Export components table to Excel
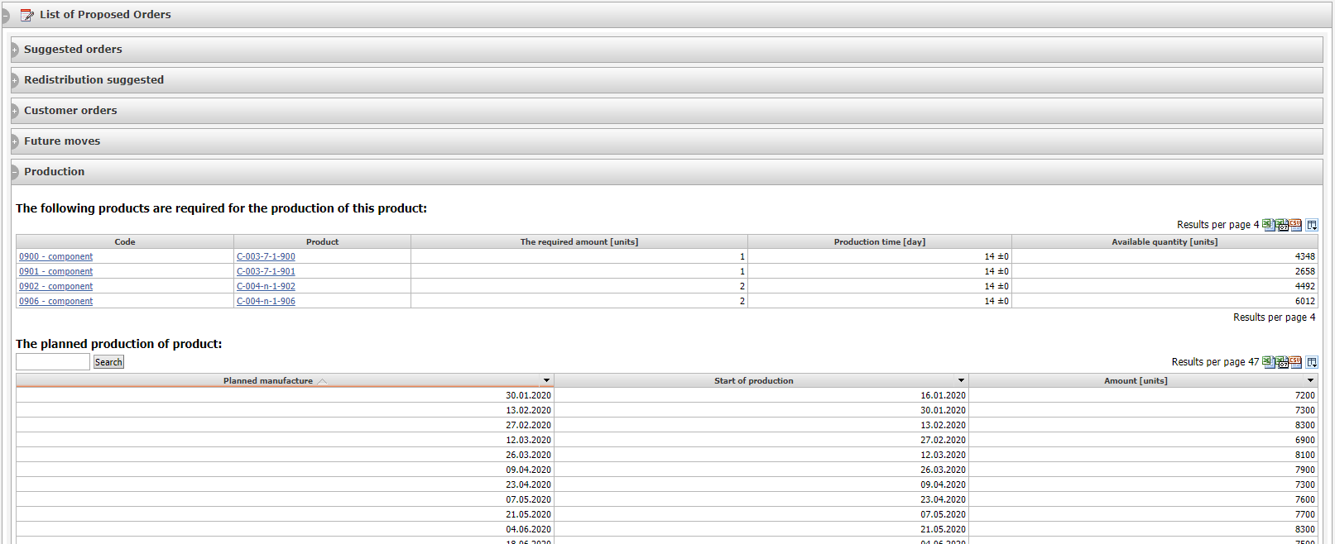 pyautogui.click(x=1268, y=225)
